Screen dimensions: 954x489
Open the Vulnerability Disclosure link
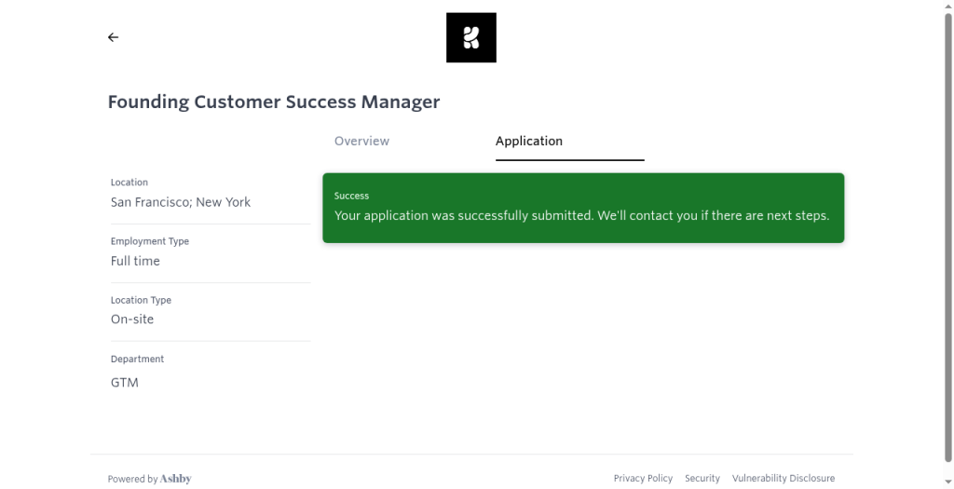(783, 479)
